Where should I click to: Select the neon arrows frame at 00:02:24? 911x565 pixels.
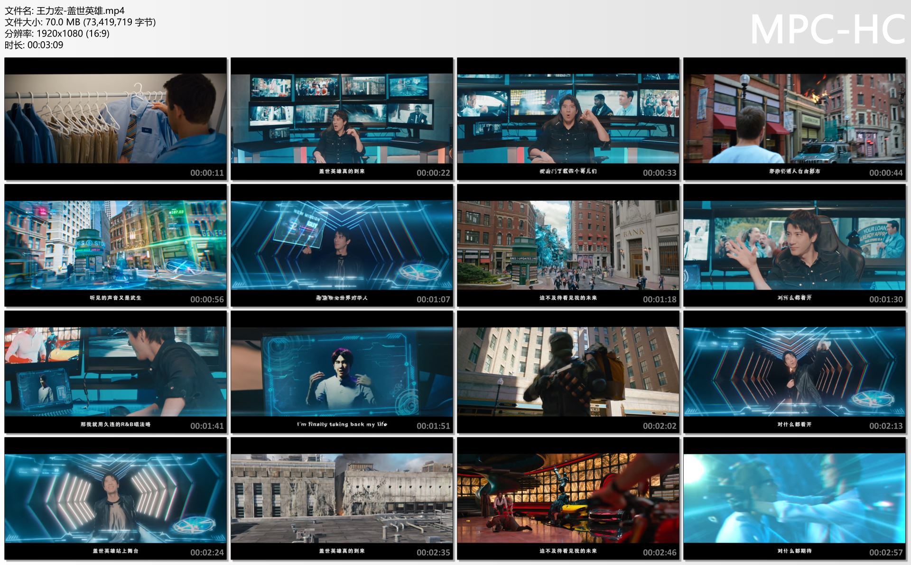[x=115, y=498]
